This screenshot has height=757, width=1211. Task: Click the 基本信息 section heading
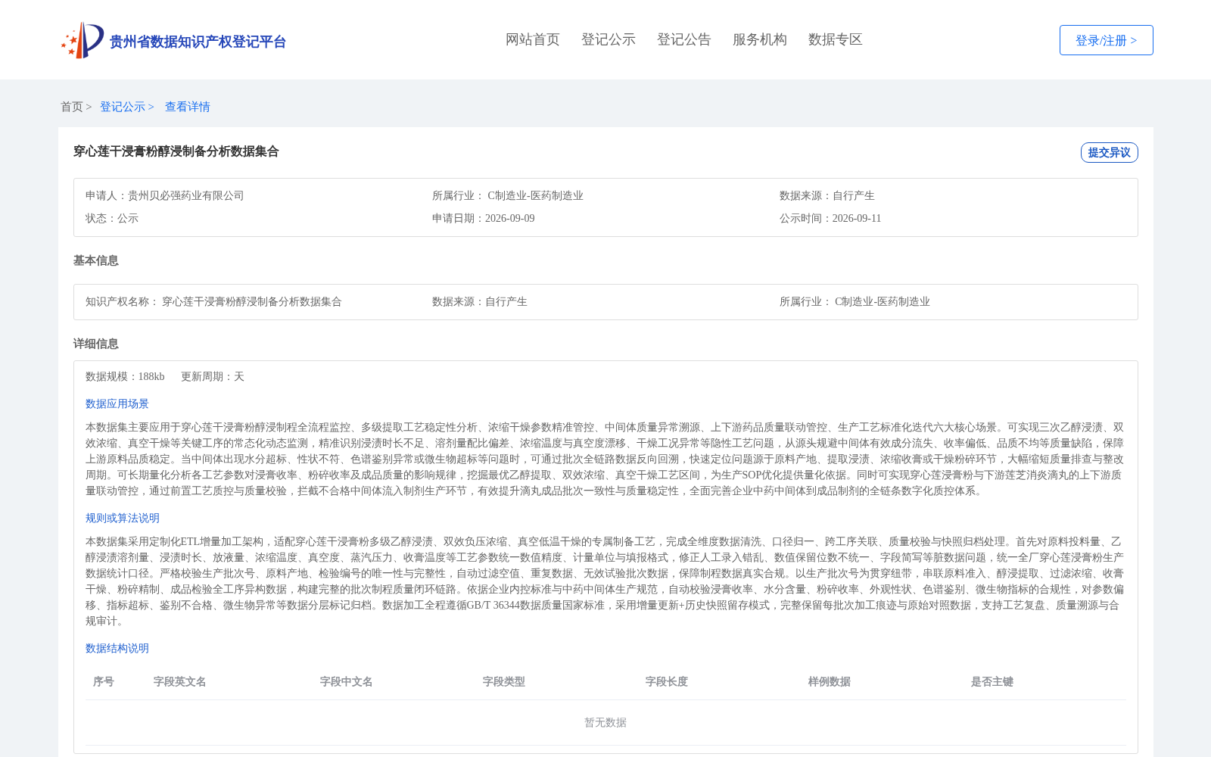96,260
